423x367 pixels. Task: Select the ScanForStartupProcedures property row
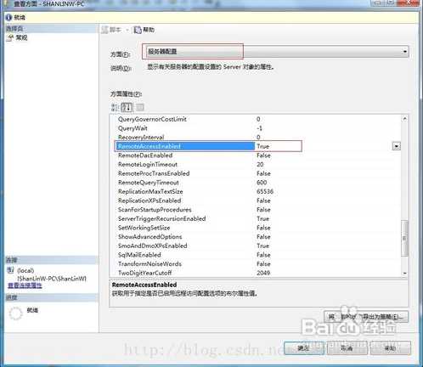256,210
